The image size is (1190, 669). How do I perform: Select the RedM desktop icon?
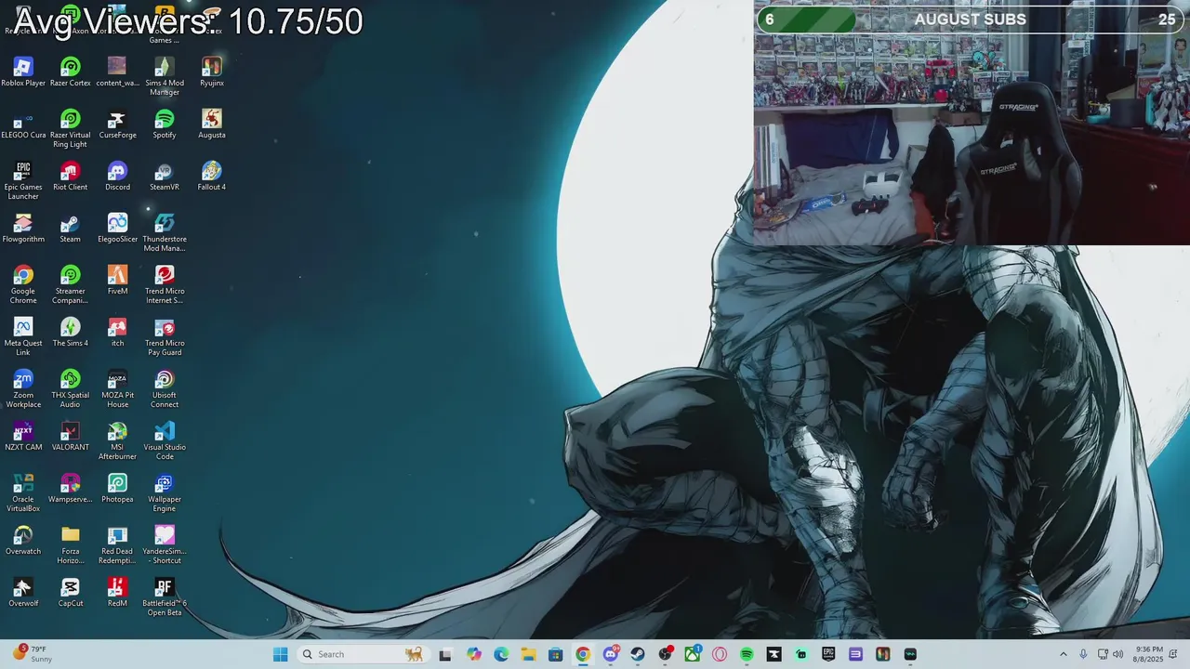coord(117,592)
